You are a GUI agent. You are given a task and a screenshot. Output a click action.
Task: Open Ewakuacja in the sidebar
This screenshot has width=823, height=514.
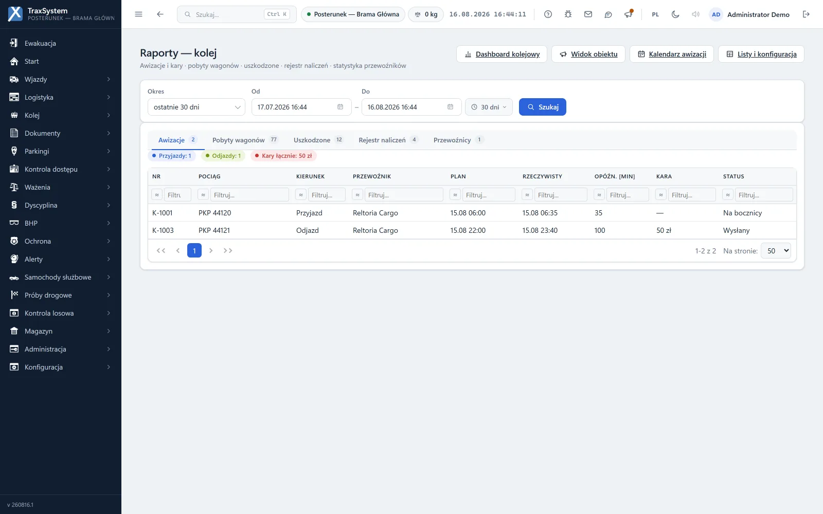pos(61,43)
